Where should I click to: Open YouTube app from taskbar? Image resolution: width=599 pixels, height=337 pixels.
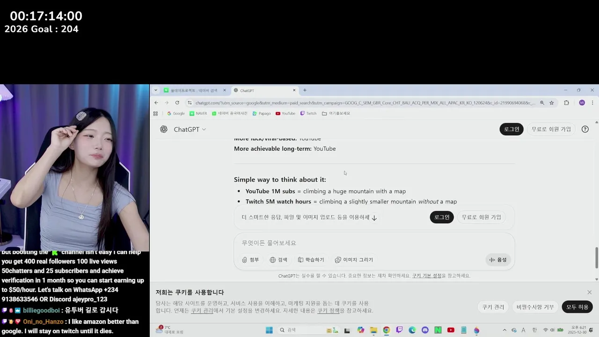pyautogui.click(x=451, y=330)
